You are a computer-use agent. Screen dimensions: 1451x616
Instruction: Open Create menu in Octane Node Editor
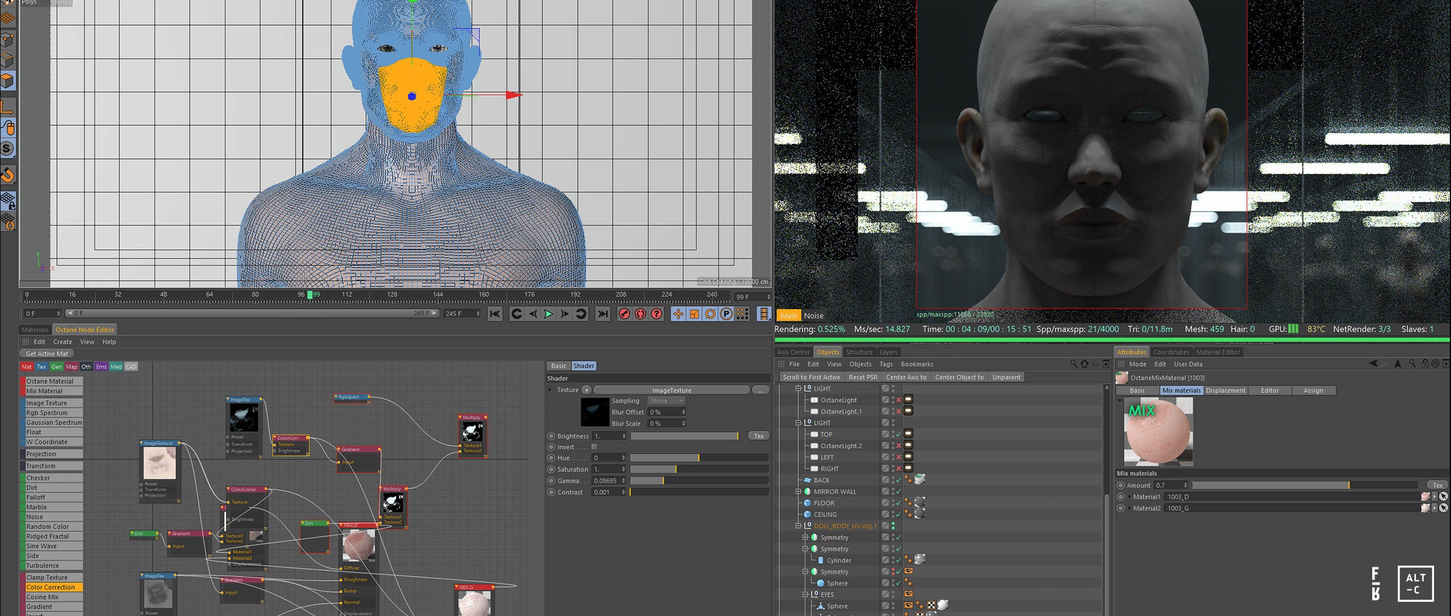point(62,342)
